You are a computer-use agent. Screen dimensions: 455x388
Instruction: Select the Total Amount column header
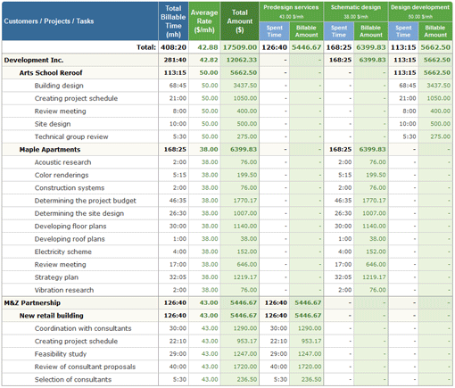pyautogui.click(x=240, y=21)
